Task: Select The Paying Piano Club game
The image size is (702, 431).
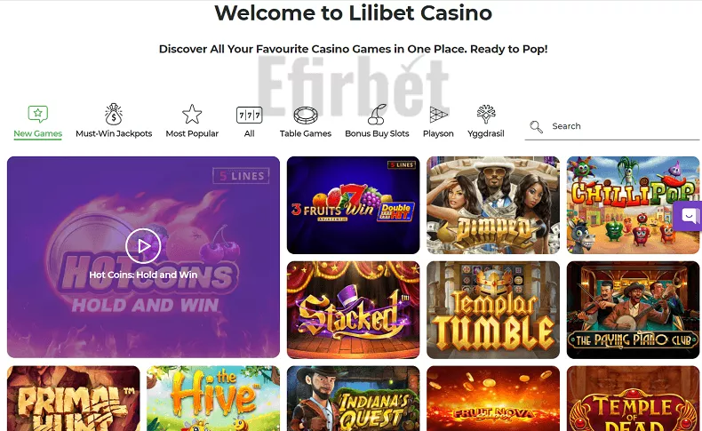Action: point(633,310)
